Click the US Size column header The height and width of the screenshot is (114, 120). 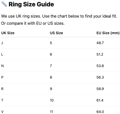[56, 33]
